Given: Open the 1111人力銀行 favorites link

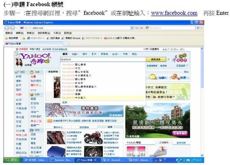Looking at the screenshot, I should pyautogui.click(x=120, y=38).
